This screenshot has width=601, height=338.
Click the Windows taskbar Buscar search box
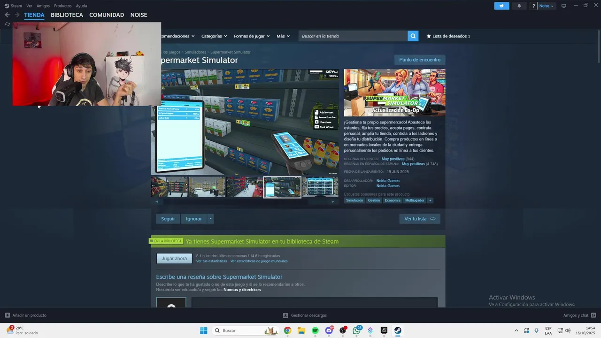(245, 330)
